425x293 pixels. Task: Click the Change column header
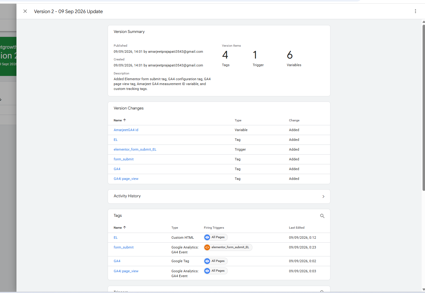point(294,120)
